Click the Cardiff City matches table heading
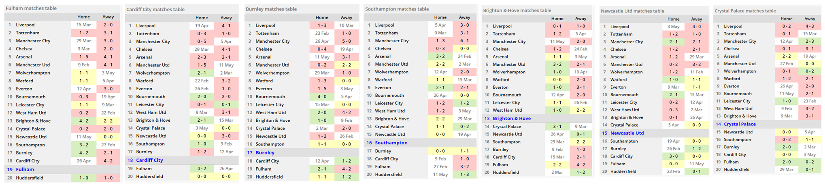 tap(155, 9)
